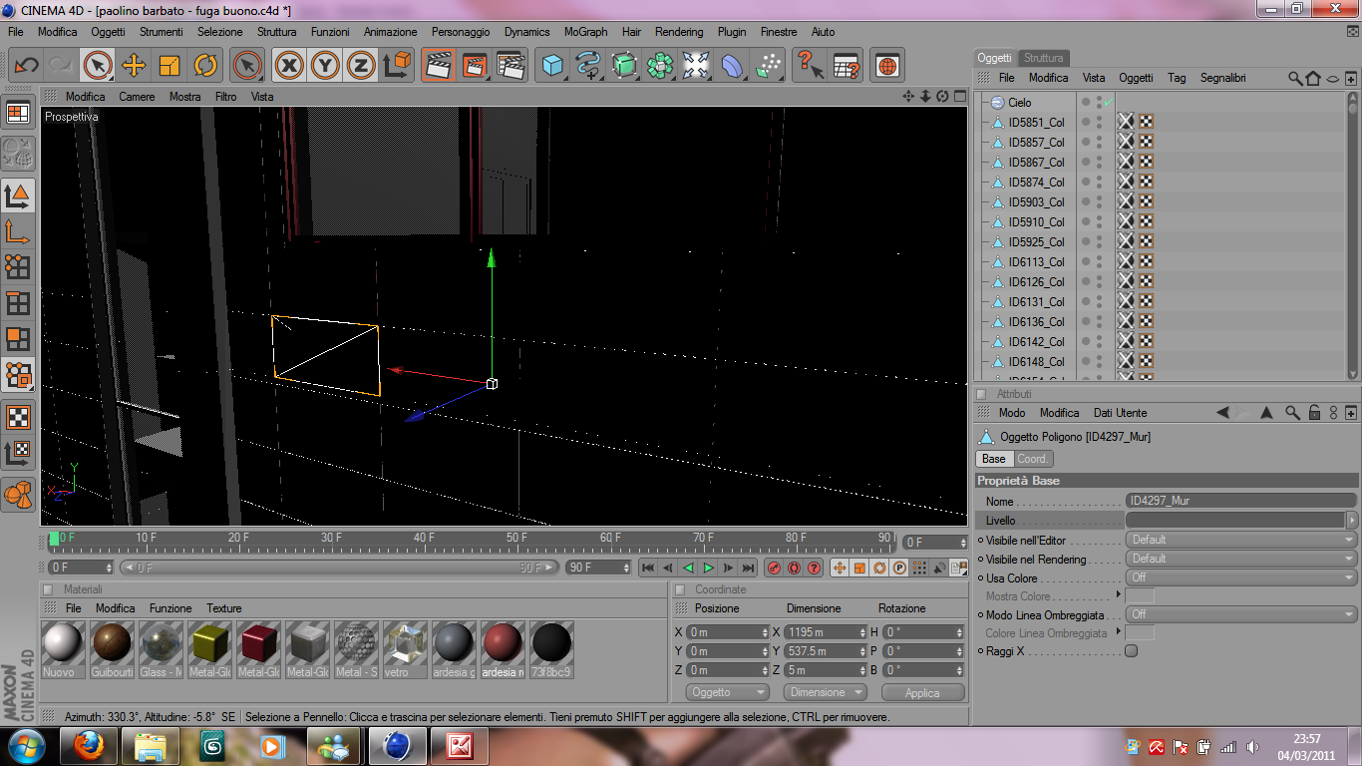
Task: Select ID5903_Col in the object list
Action: (1036, 202)
